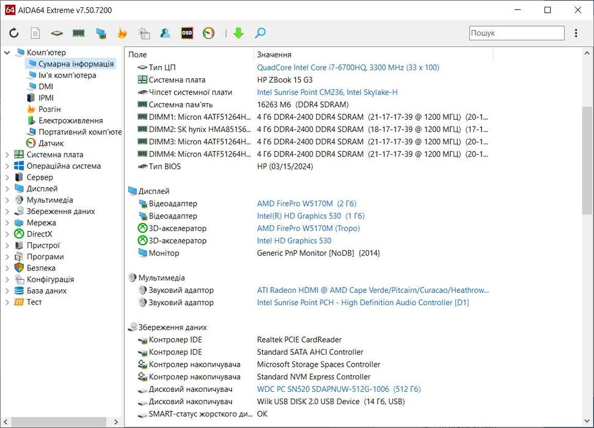Open the Report page icon
Viewport: 594px width, 428px height.
point(35,33)
